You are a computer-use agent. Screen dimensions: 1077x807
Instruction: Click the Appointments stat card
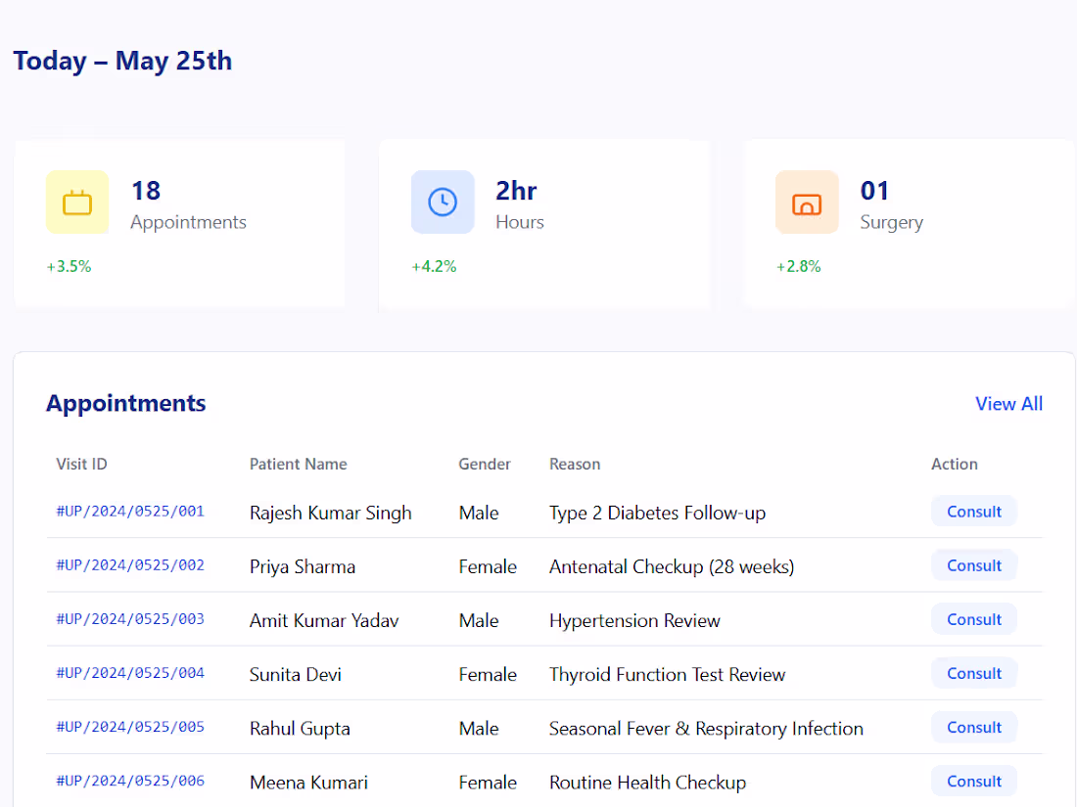(x=179, y=223)
